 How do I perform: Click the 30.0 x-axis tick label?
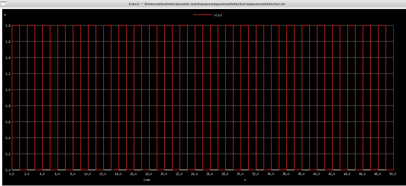click(x=240, y=174)
